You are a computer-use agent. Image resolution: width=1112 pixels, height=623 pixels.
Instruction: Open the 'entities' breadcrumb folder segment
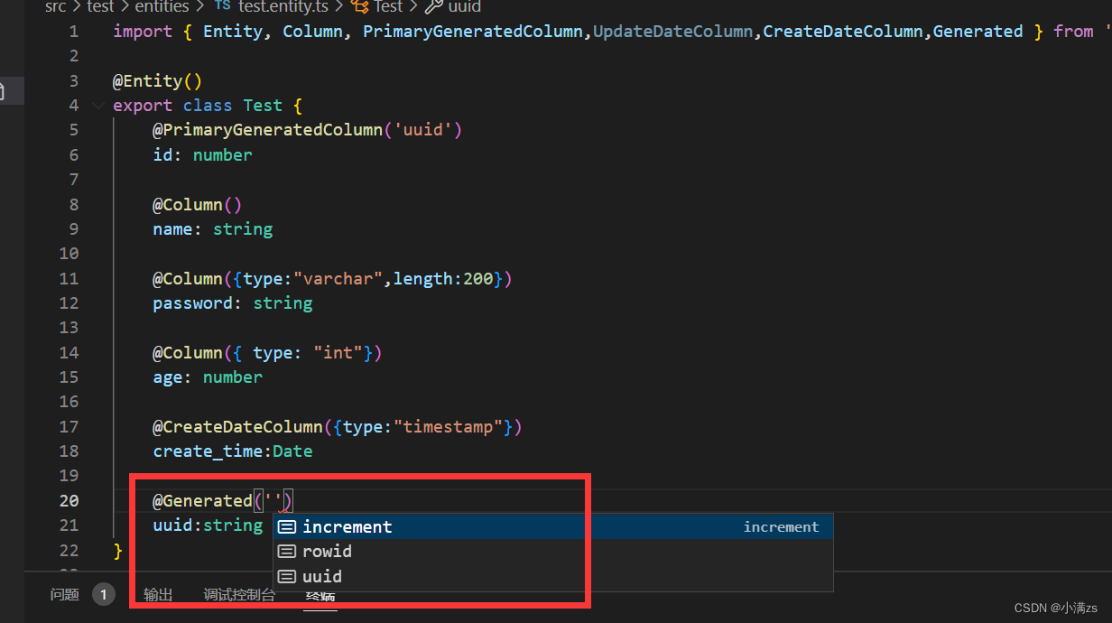162,6
